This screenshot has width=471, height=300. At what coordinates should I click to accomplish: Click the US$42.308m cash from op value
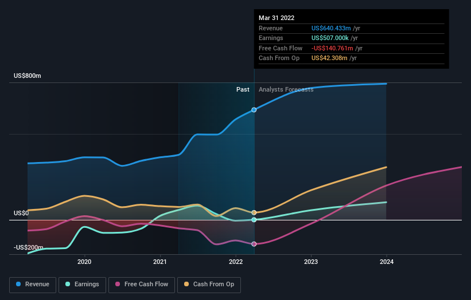[x=329, y=58]
